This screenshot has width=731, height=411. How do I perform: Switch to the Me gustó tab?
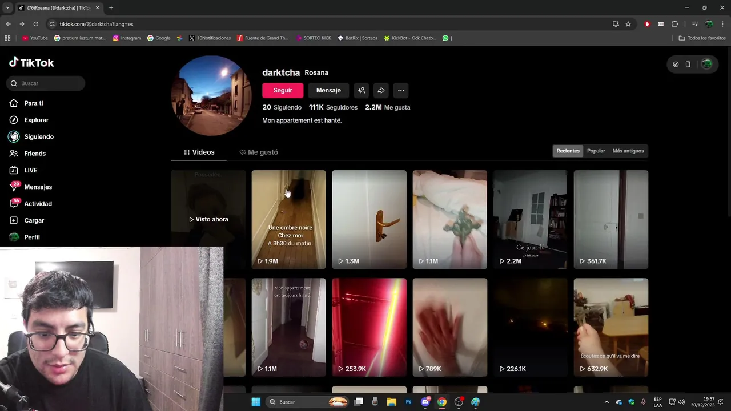coord(259,152)
